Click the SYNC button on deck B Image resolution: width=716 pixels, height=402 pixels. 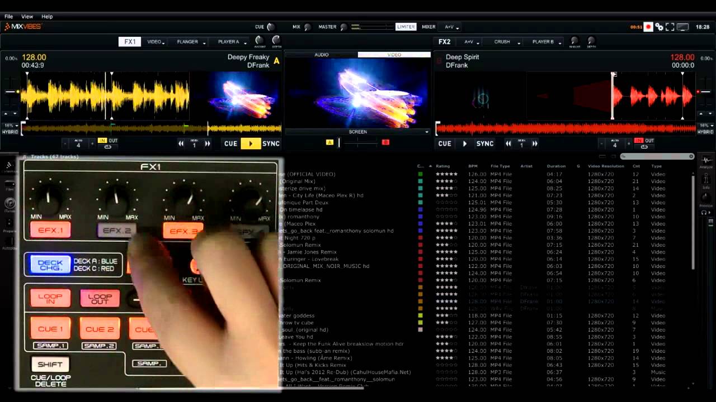click(485, 143)
